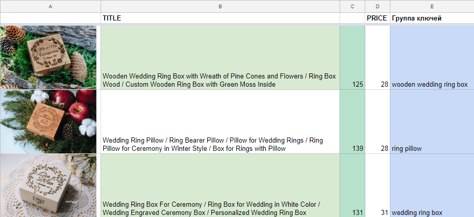This screenshot has width=474, height=217.
Task: Select column A header
Action: pyautogui.click(x=50, y=6)
